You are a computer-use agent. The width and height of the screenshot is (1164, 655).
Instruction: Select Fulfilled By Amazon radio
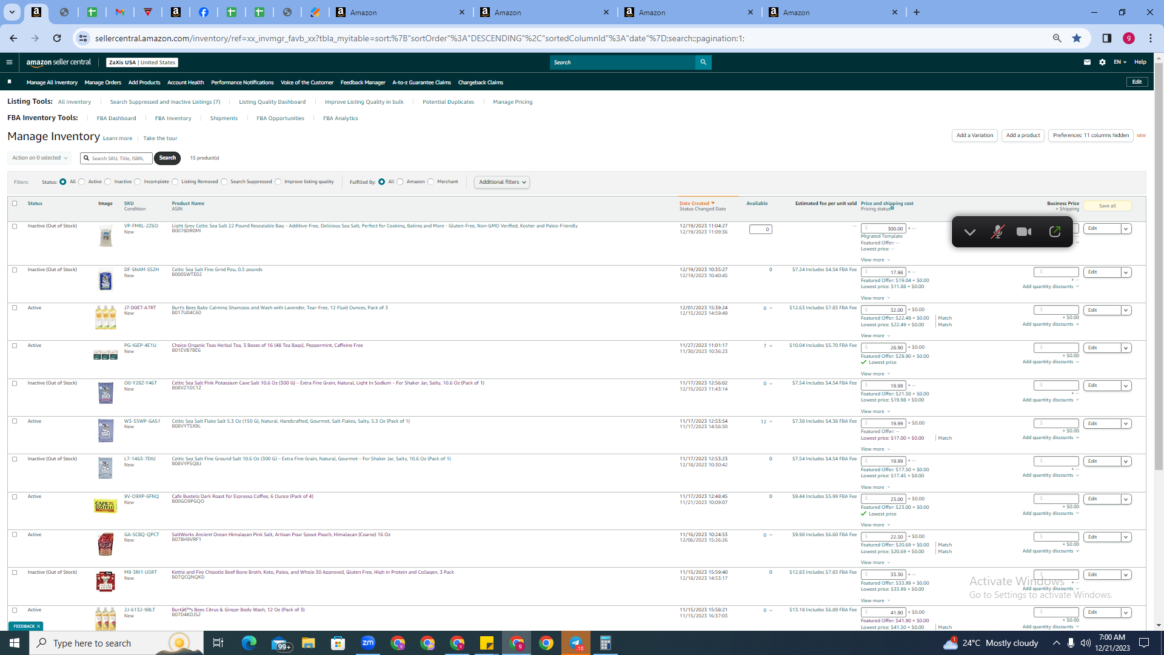(400, 182)
